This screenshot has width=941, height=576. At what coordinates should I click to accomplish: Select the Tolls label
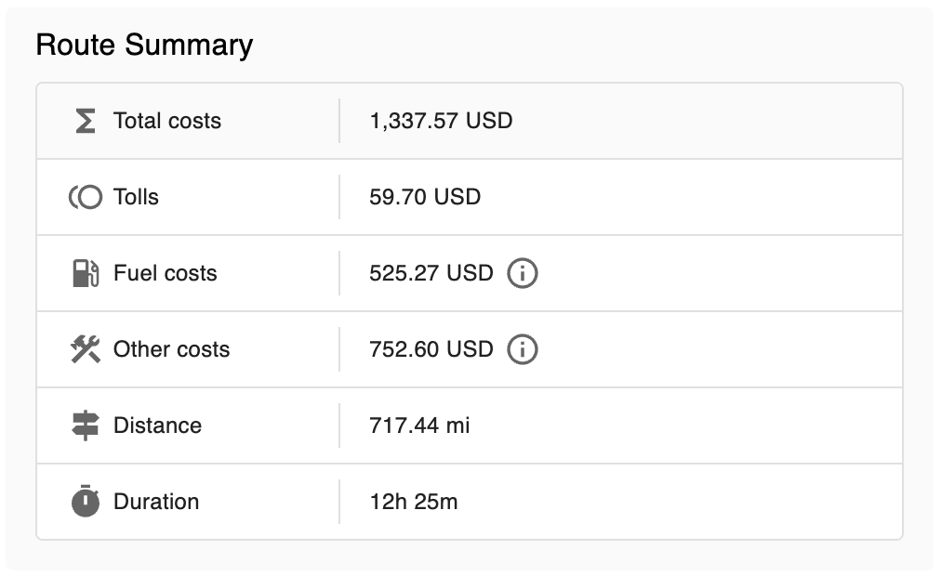pos(137,197)
